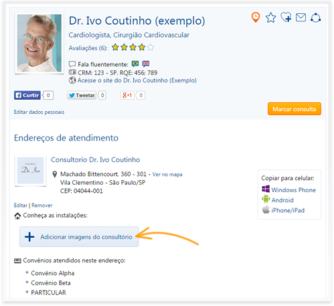Click the Facebook Curtir button
Viewport: 334px width, 306px height.
(27, 95)
